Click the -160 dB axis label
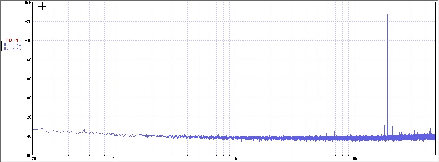The width and height of the screenshot is (439, 162). click(27, 155)
